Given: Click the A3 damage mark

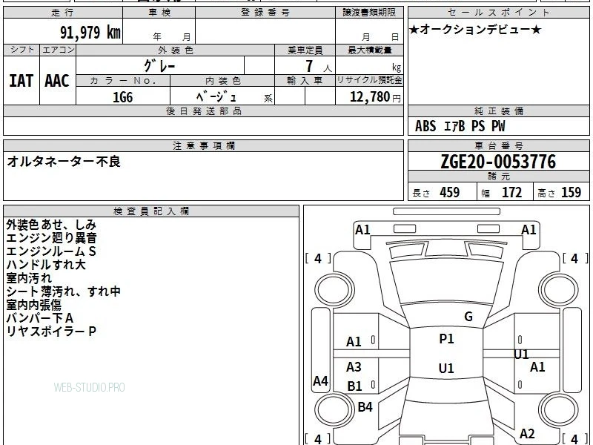Looking at the screenshot, I should click(354, 366).
